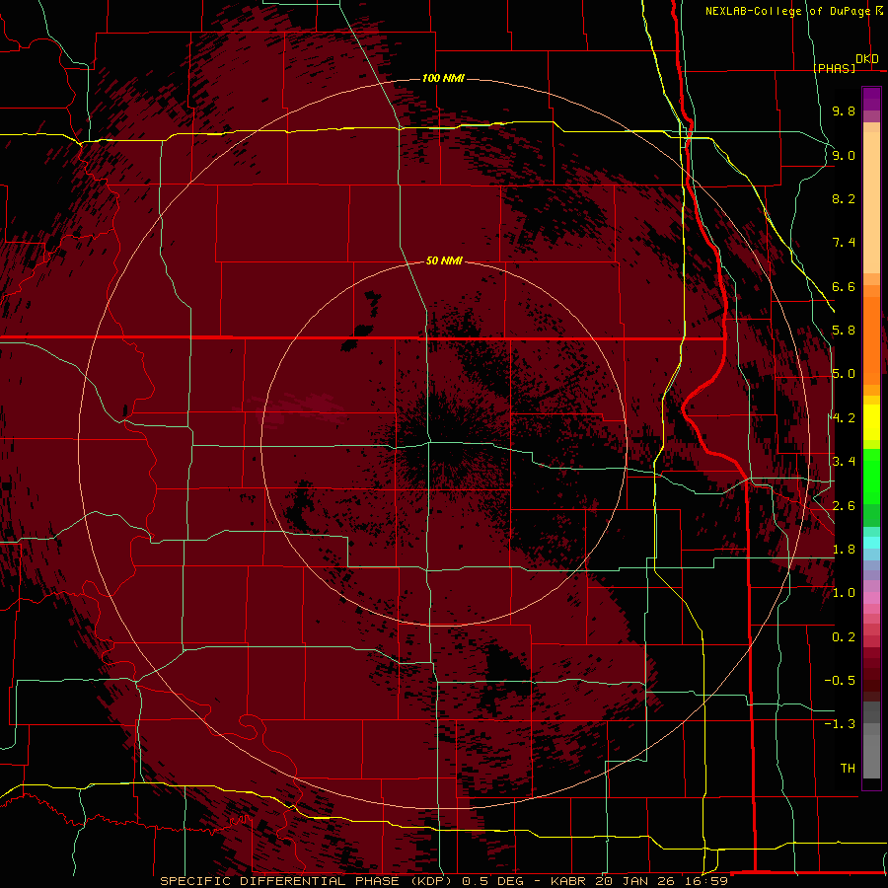
Task: Click the yellow band of the color bar
Action: (871, 422)
